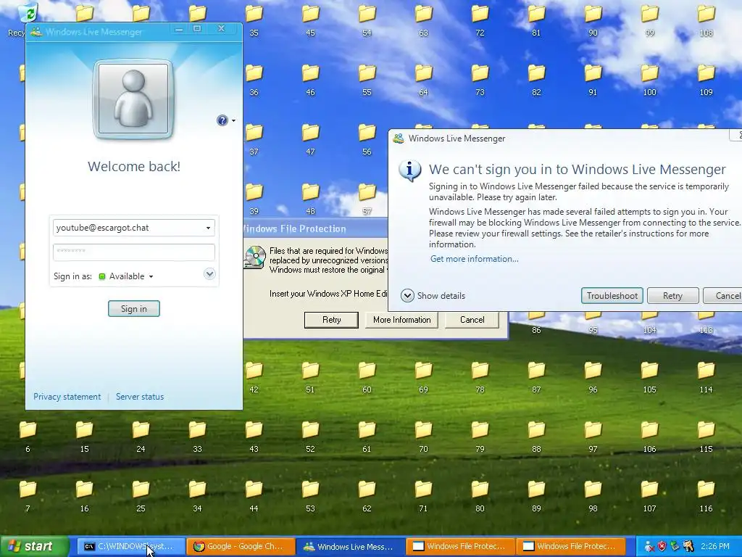Select desktop folder 72
The height and width of the screenshot is (557, 742).
pyautogui.click(x=480, y=20)
